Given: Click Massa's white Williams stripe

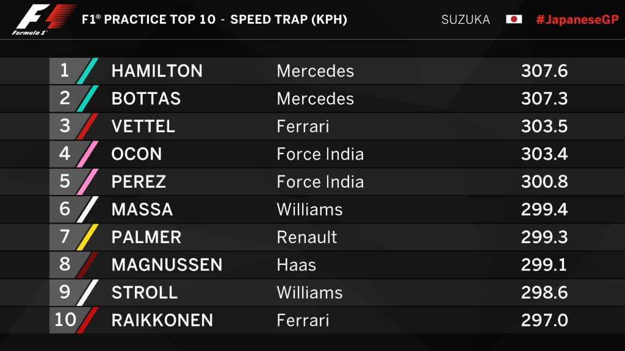Looking at the screenshot, I should coord(87,210).
